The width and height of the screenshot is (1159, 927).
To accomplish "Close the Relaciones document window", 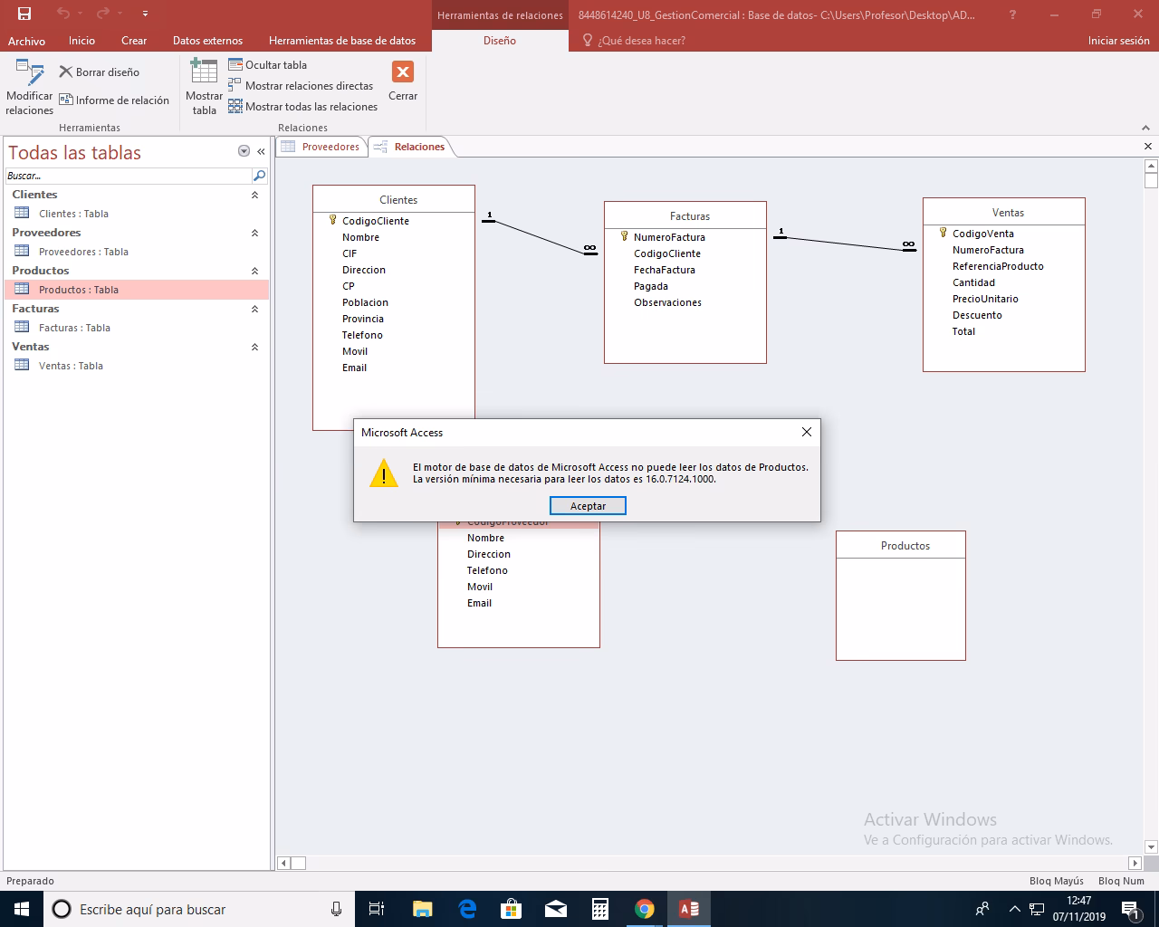I will pyautogui.click(x=1148, y=147).
